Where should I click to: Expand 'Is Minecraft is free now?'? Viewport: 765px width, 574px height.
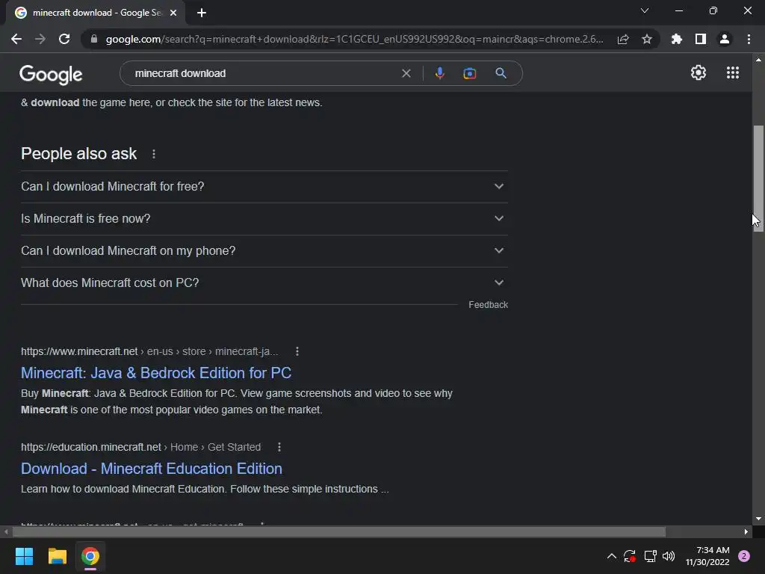[x=264, y=219]
